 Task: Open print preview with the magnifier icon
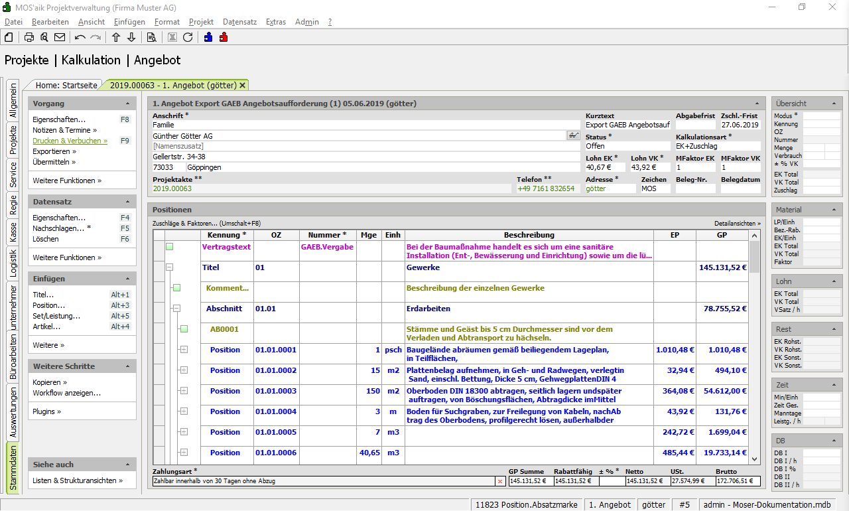[44, 37]
